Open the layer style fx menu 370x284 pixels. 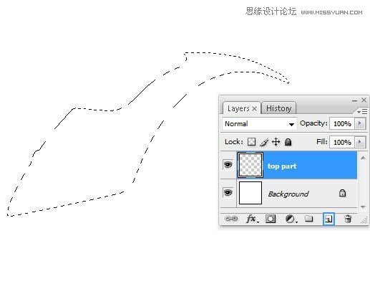pos(252,219)
